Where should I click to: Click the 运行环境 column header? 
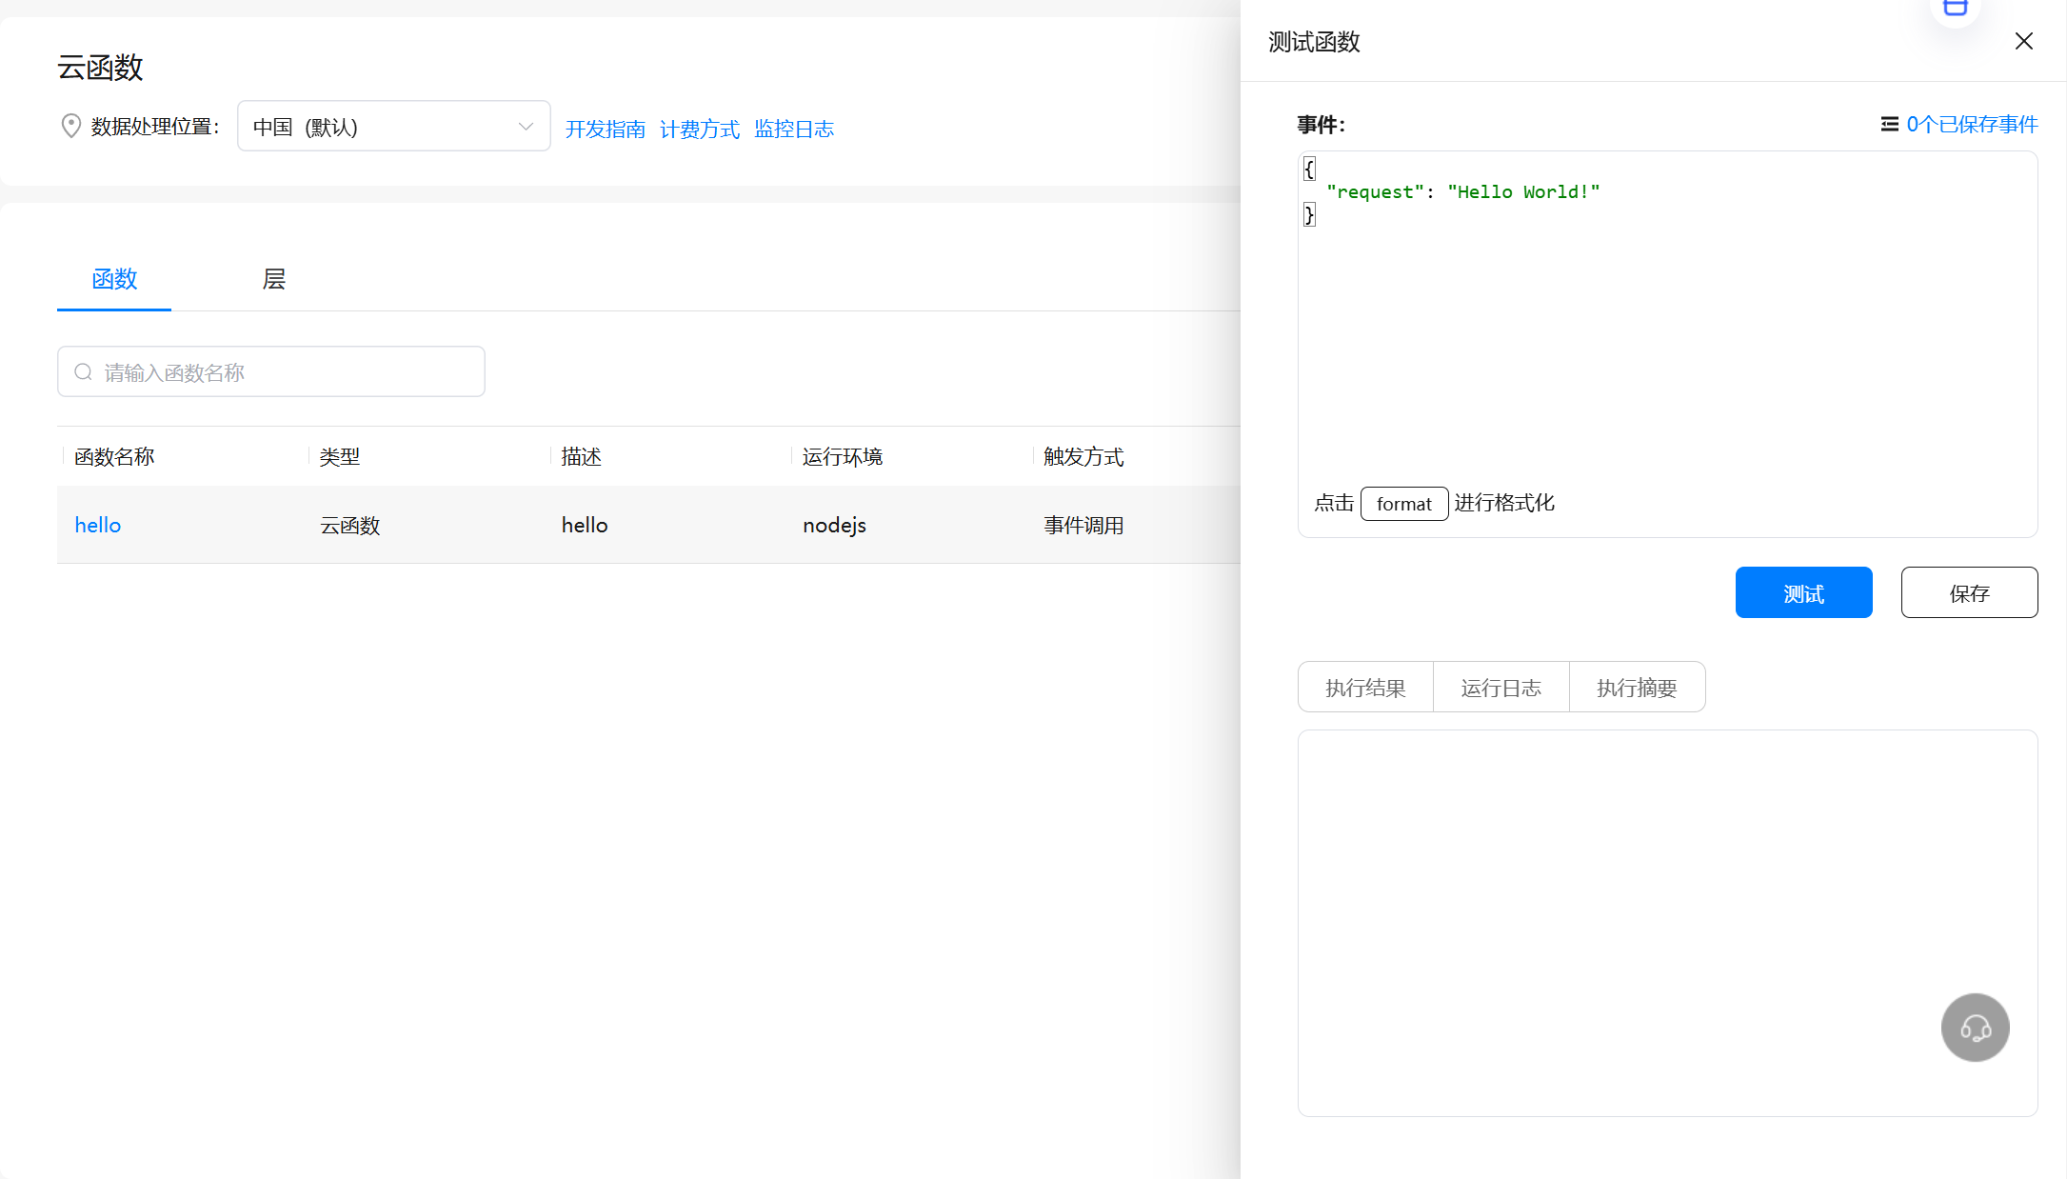click(x=843, y=456)
